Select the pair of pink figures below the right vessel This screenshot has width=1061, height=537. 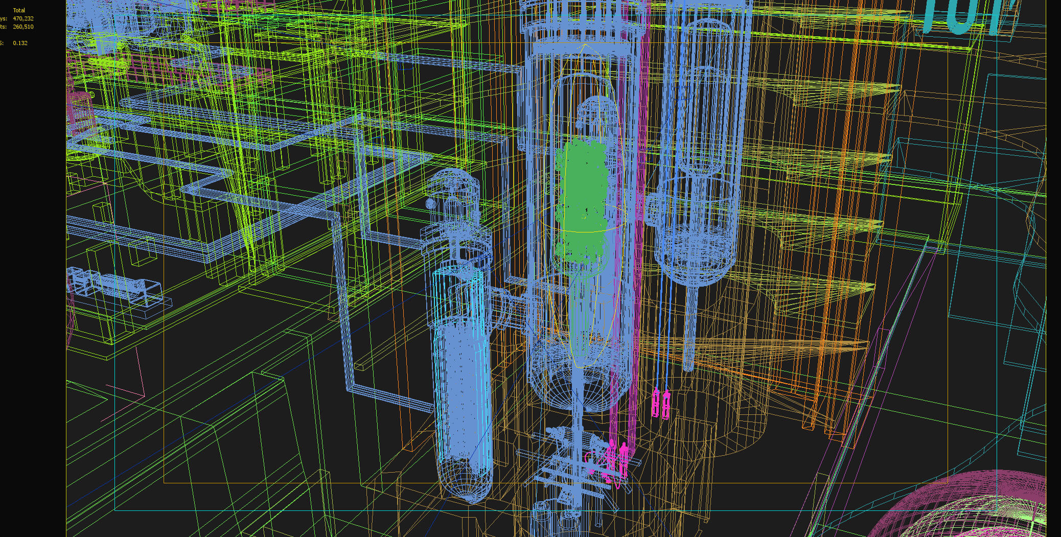click(x=661, y=404)
